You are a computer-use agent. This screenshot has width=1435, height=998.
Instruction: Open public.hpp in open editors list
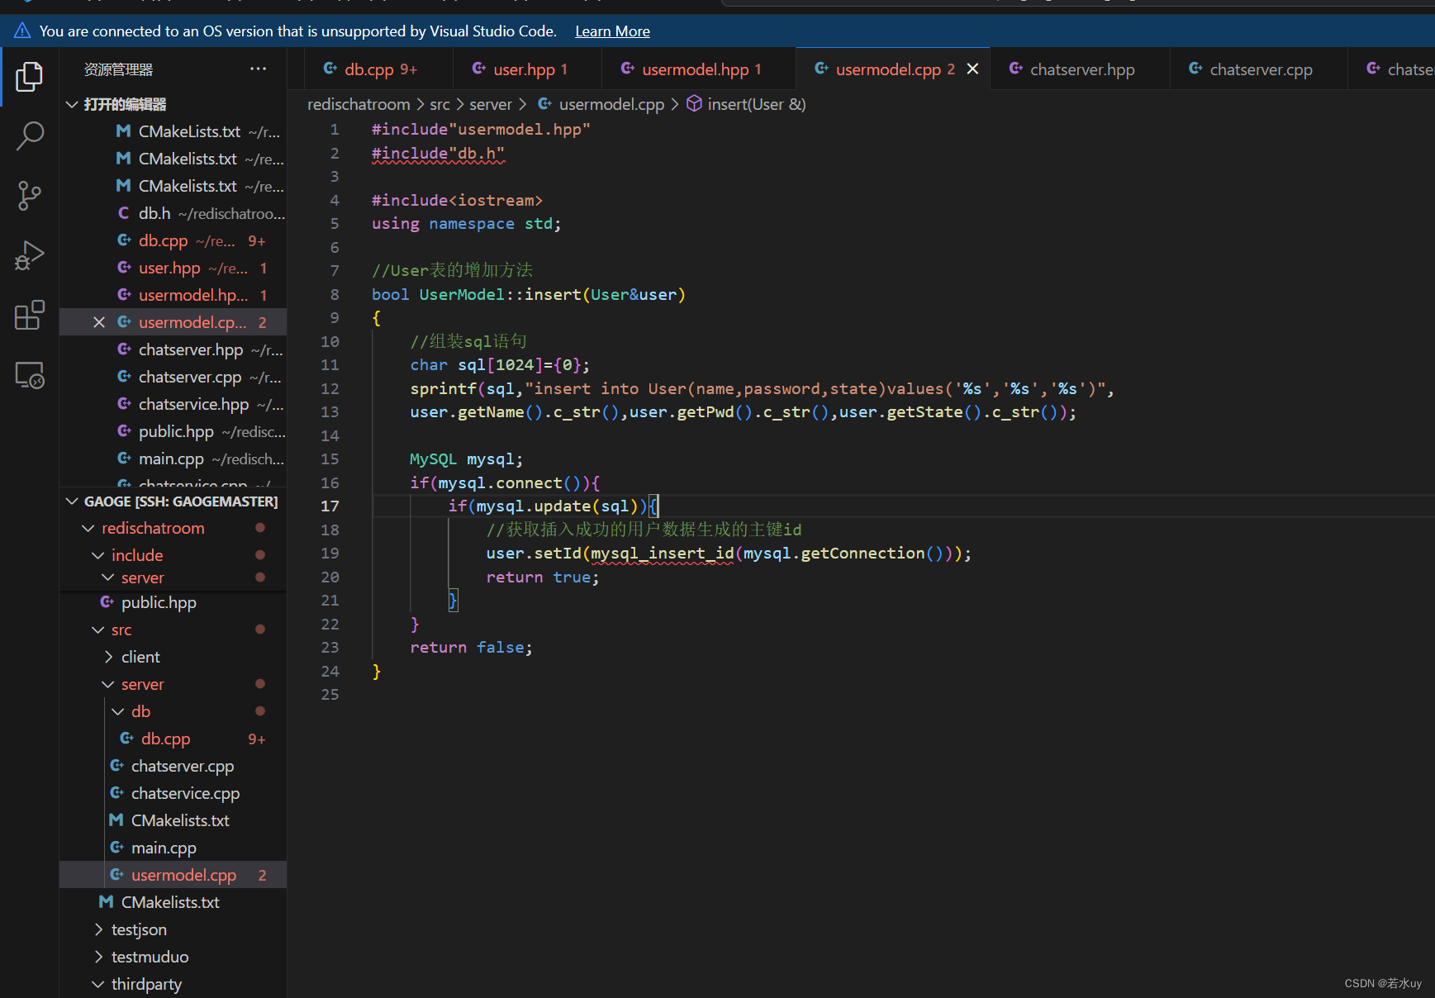173,431
